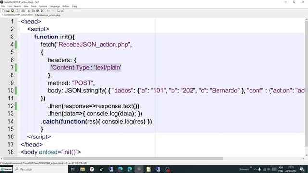Screen dimensions: 308x173
Task: Click the New file toolbar icon
Action: pos(3,11)
